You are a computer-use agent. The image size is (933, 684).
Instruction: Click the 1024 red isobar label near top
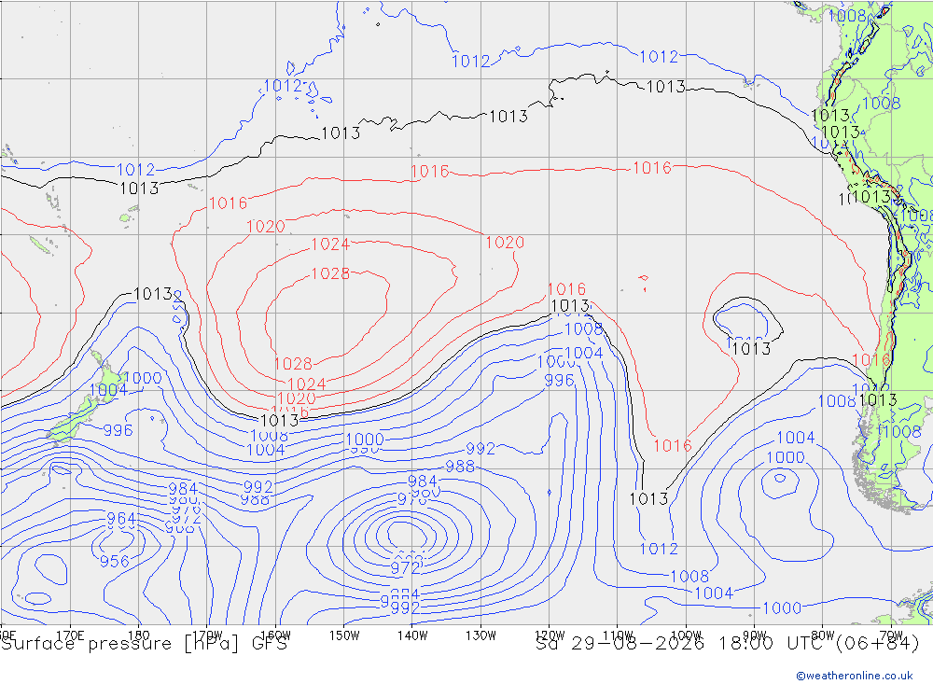click(330, 244)
